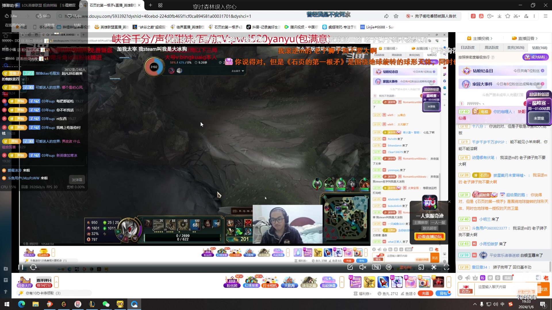This screenshot has height=310, width=552.
Task: Enter fullscreen mode on the video player
Action: (446, 267)
